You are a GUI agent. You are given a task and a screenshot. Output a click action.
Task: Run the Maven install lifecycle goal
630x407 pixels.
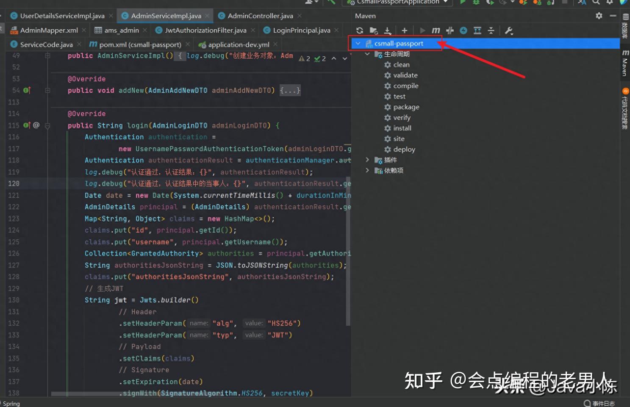pos(402,128)
